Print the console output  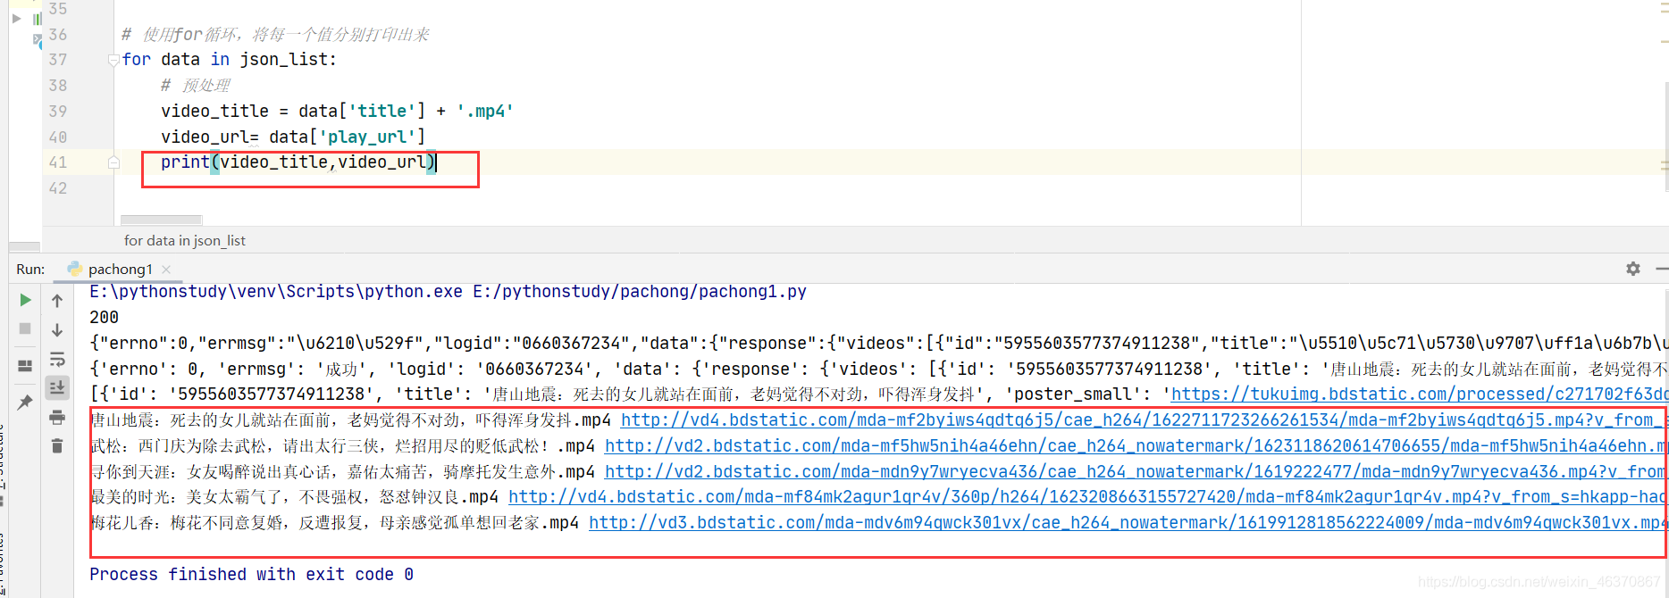(x=57, y=417)
